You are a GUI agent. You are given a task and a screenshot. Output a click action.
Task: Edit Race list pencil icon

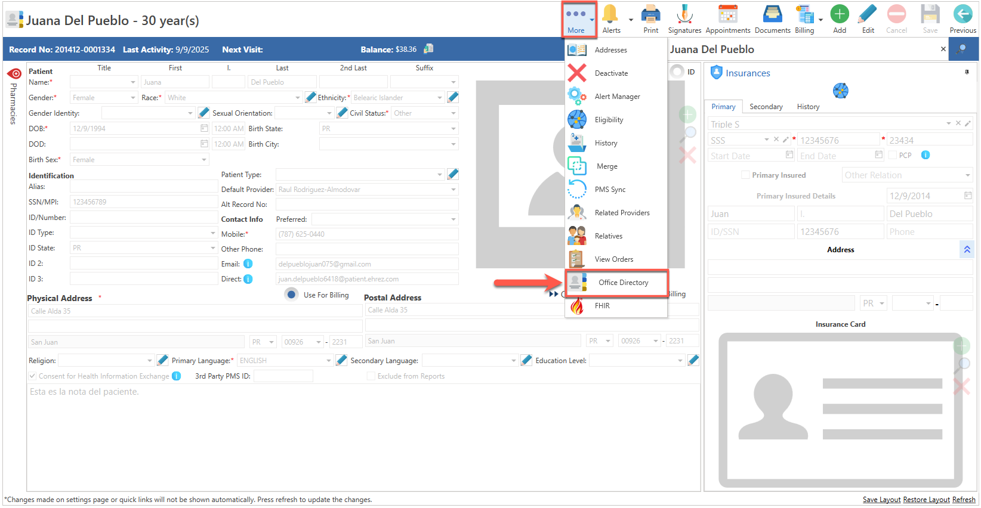[310, 97]
